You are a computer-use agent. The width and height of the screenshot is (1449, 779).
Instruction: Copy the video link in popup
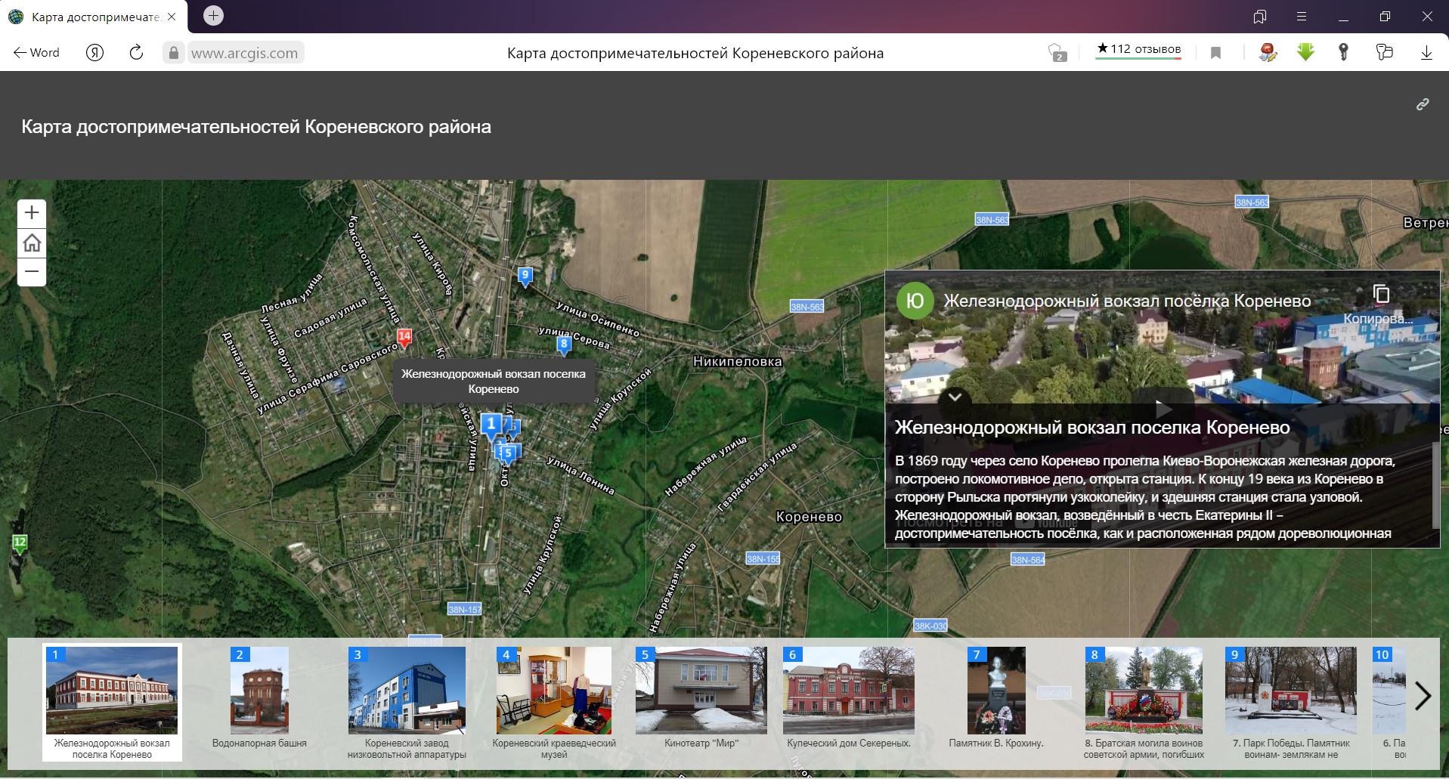coord(1381,294)
